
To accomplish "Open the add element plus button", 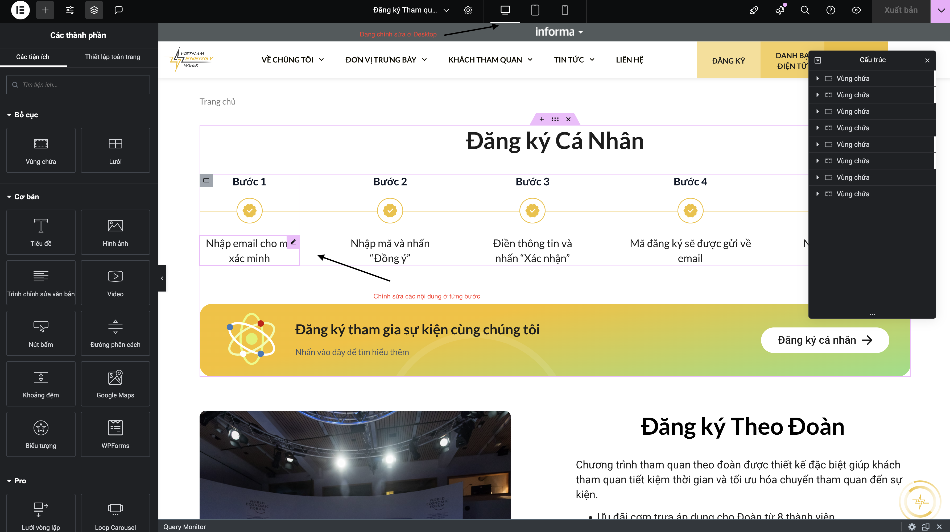I will (45, 10).
